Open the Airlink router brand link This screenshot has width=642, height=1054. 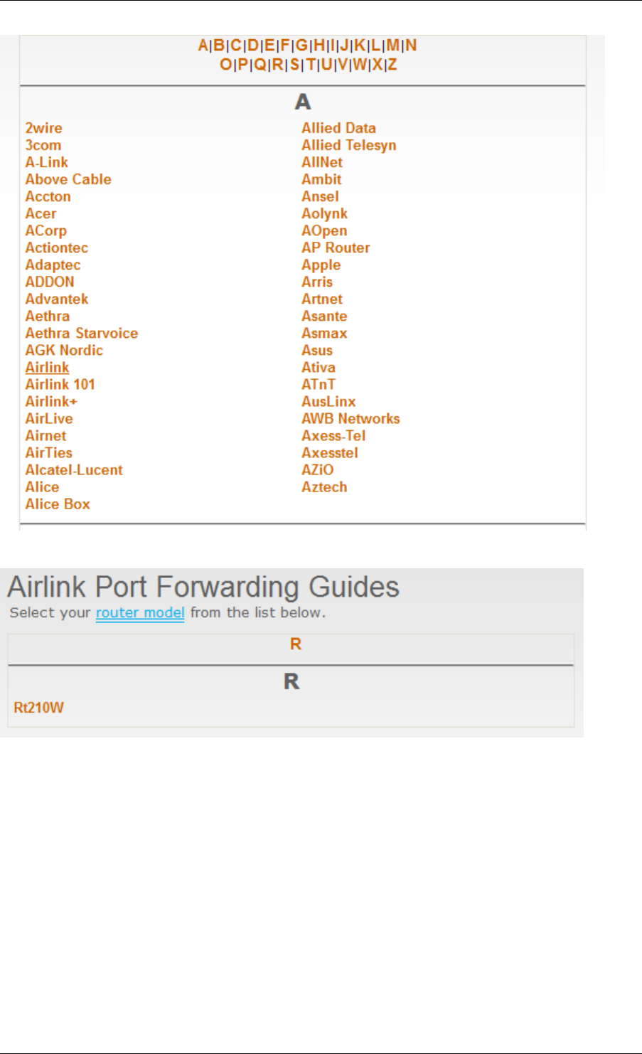(x=47, y=368)
